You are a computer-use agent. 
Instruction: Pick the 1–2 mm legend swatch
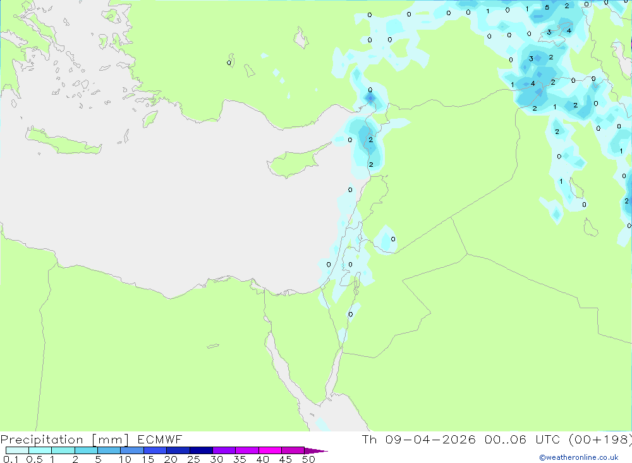[63, 450]
